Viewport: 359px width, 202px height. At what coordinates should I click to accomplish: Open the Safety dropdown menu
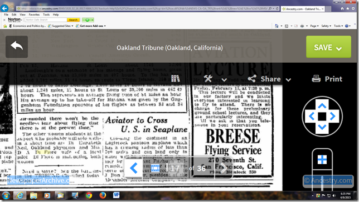pos(326,26)
